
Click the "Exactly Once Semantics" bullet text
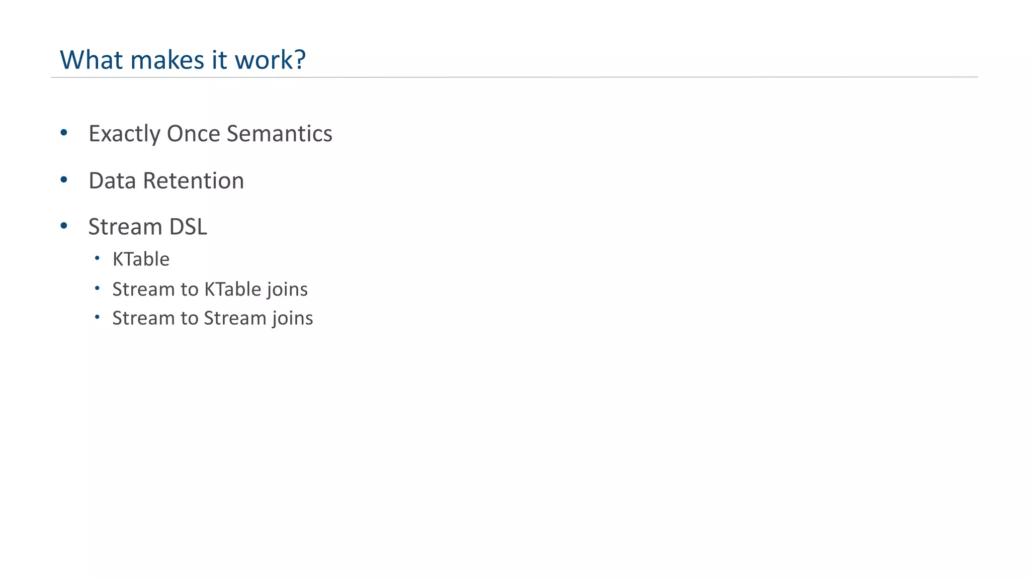click(x=210, y=134)
